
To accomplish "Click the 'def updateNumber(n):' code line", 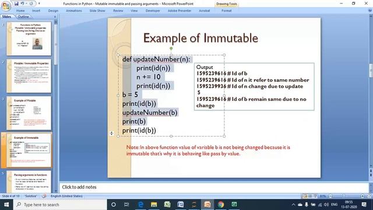I will [156, 60].
